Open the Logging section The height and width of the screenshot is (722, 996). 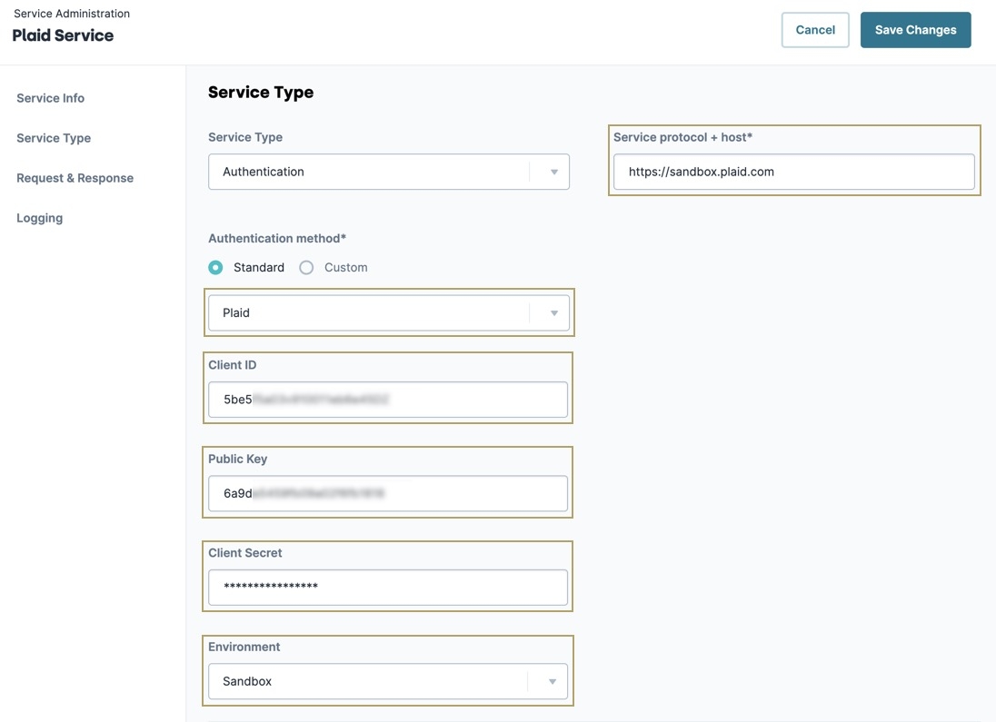pyautogui.click(x=39, y=218)
